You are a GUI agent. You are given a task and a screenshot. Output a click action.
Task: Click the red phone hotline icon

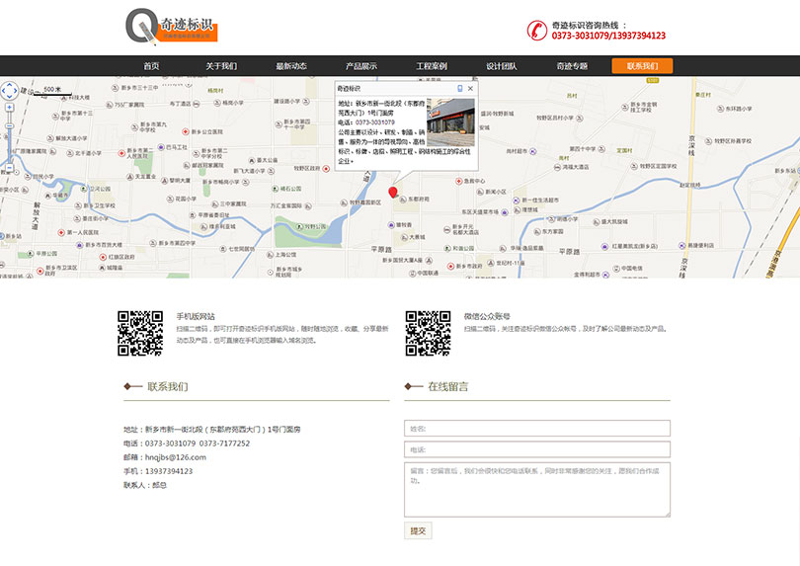pyautogui.click(x=536, y=30)
